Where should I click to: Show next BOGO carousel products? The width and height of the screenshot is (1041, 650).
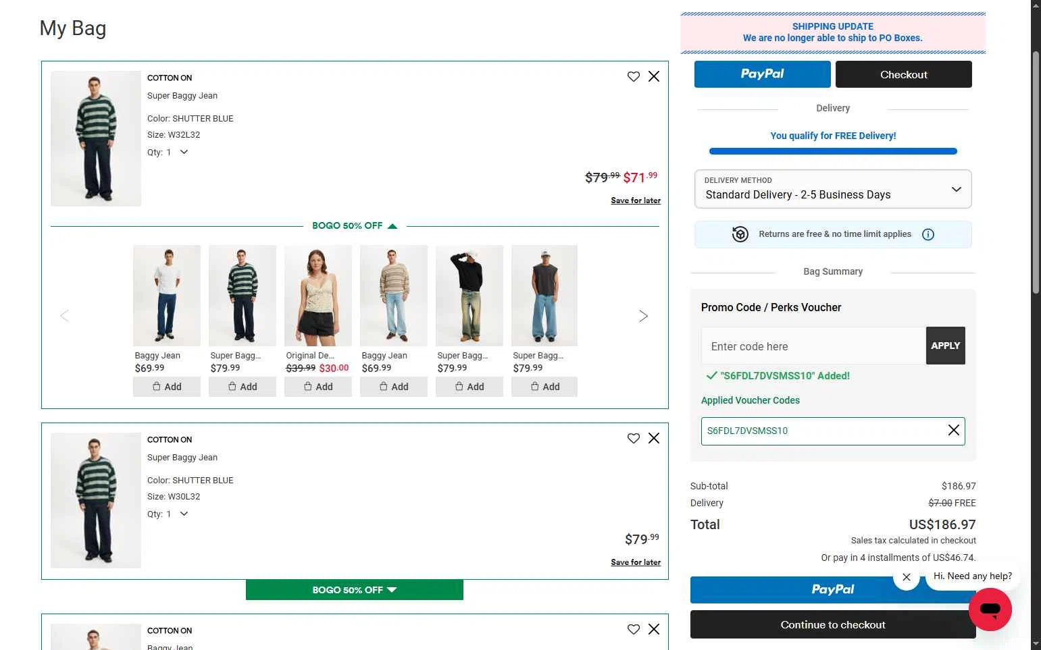click(643, 316)
